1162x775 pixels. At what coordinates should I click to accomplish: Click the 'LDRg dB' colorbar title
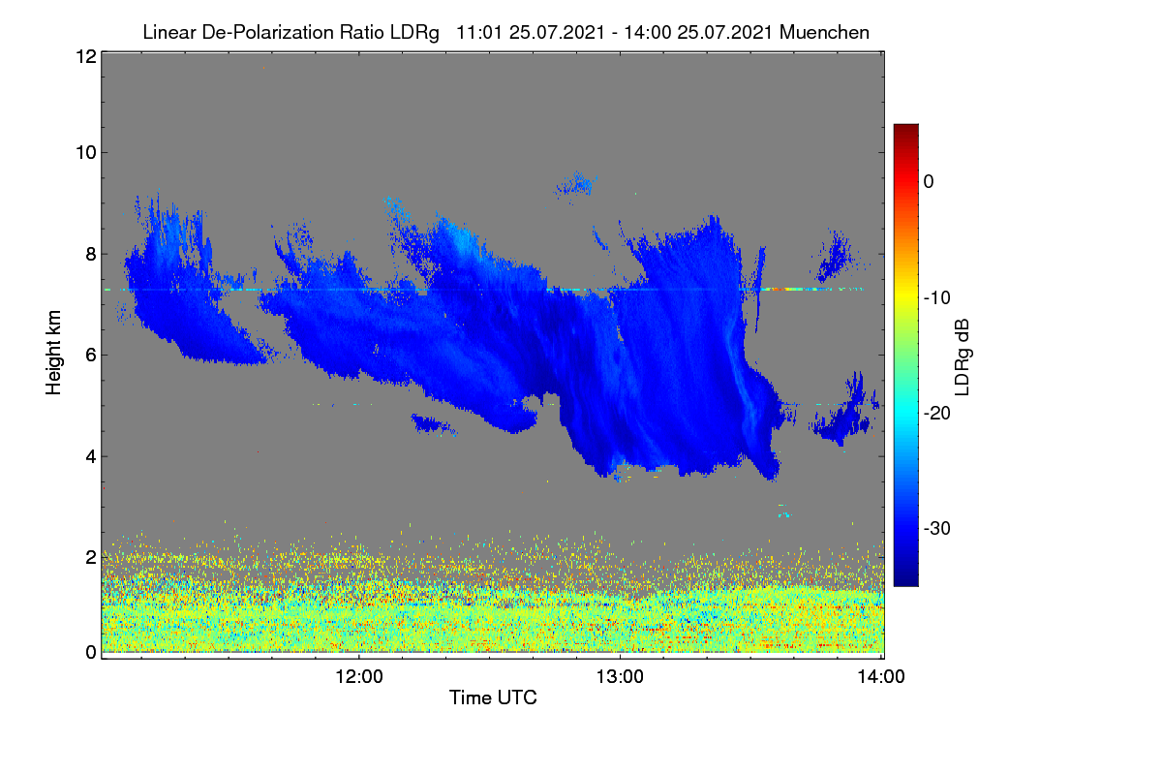(x=963, y=356)
